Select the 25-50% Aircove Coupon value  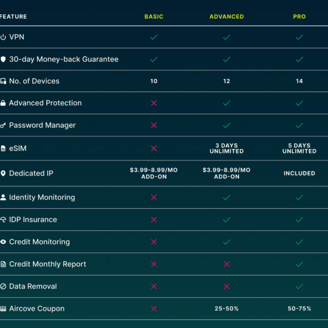(x=226, y=308)
